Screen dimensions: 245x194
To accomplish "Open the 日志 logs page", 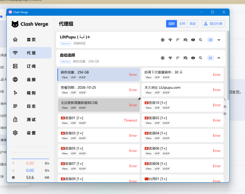I will point(30,106).
